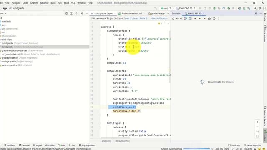
Task: Click the Gradle Build Running progress bar
Action: click(196, 149)
